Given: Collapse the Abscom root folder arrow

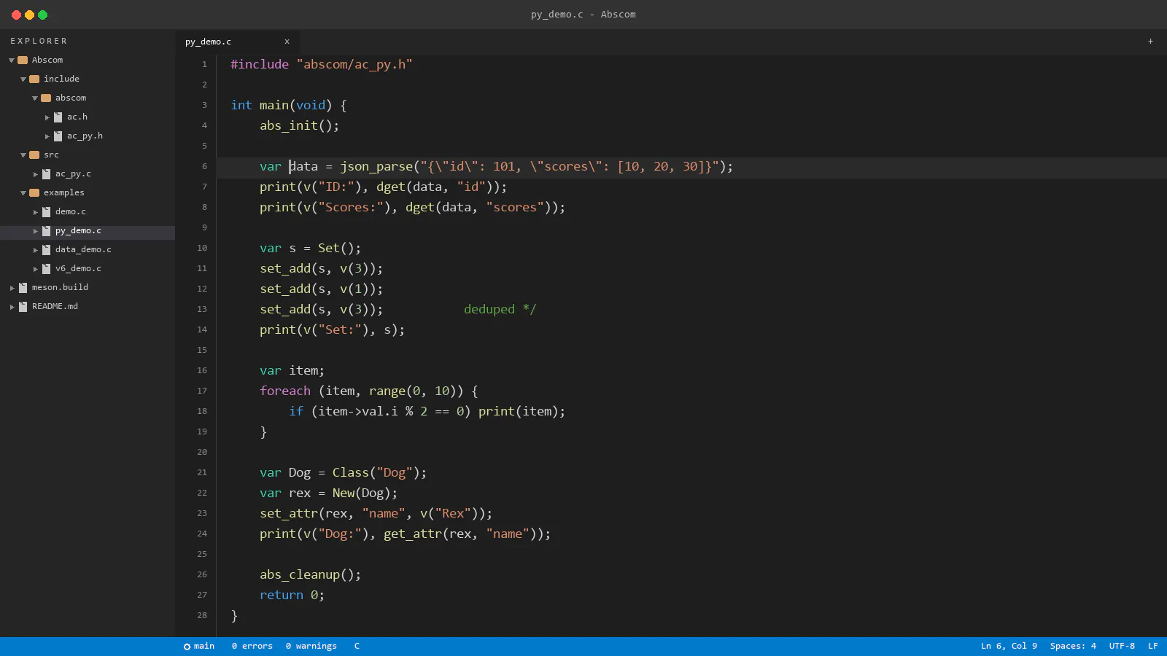Looking at the screenshot, I should pos(12,60).
